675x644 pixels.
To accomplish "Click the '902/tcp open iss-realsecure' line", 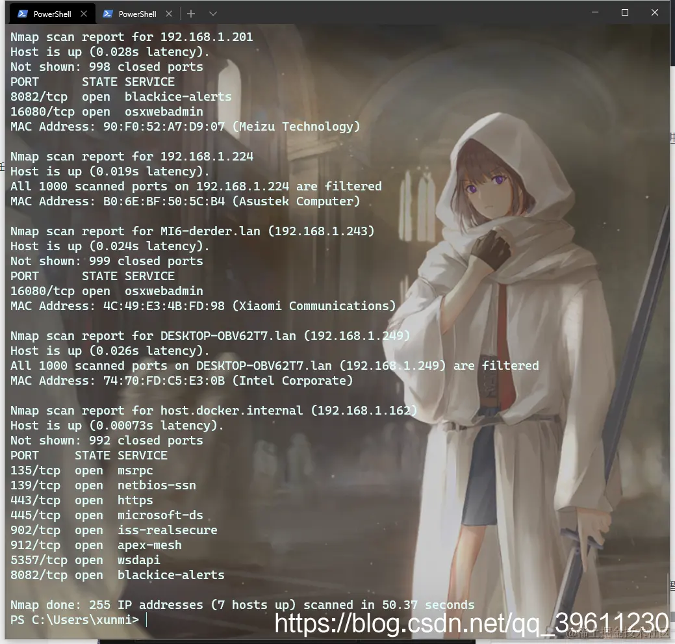I will (114, 530).
